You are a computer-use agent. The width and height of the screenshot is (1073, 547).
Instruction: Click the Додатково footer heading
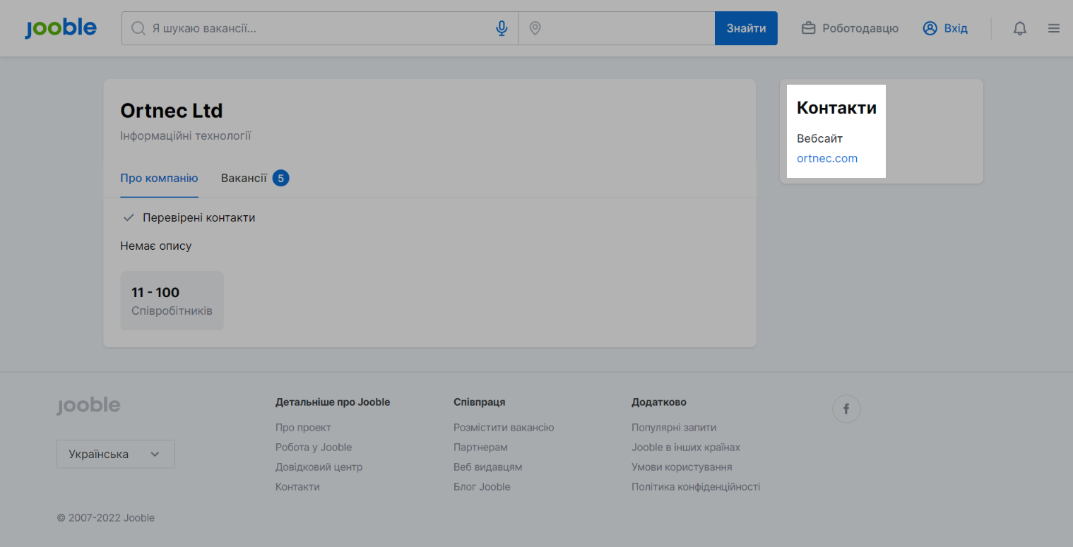click(x=659, y=402)
